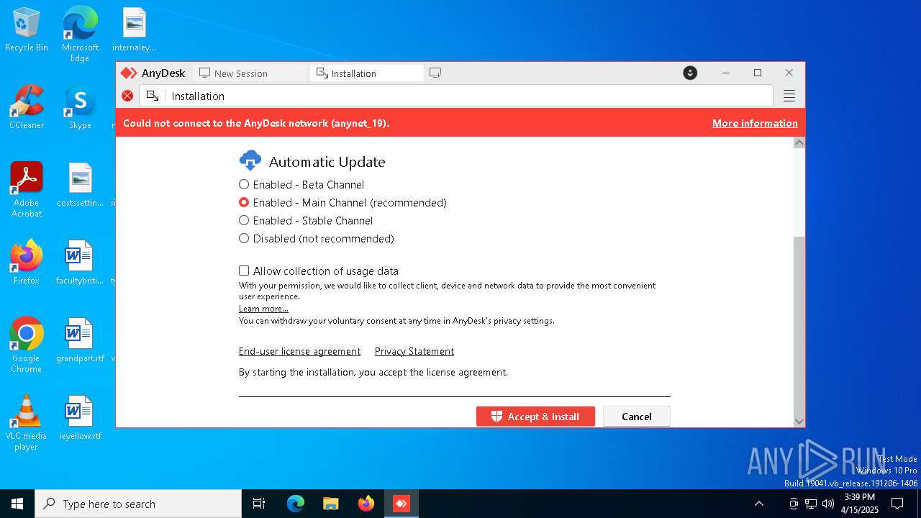Open network status tray icon
Screen dimensions: 921x518
point(811,504)
